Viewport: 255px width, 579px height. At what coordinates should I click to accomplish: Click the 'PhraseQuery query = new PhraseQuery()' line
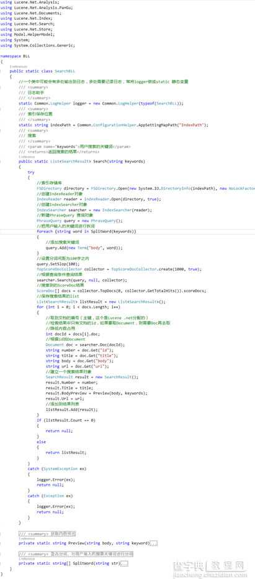79,221
